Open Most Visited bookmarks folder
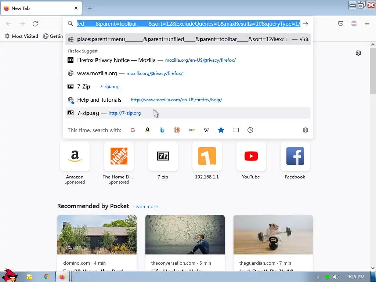 pyautogui.click(x=21, y=36)
